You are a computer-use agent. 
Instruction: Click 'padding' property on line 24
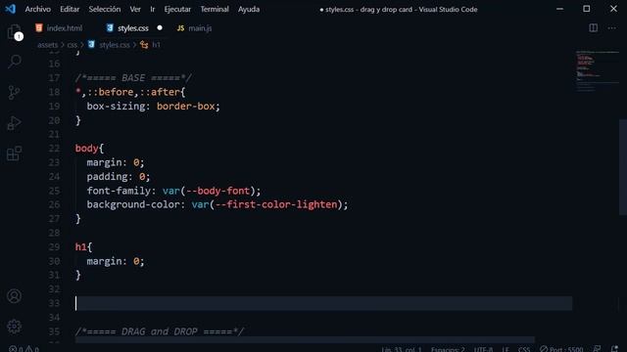(x=107, y=176)
